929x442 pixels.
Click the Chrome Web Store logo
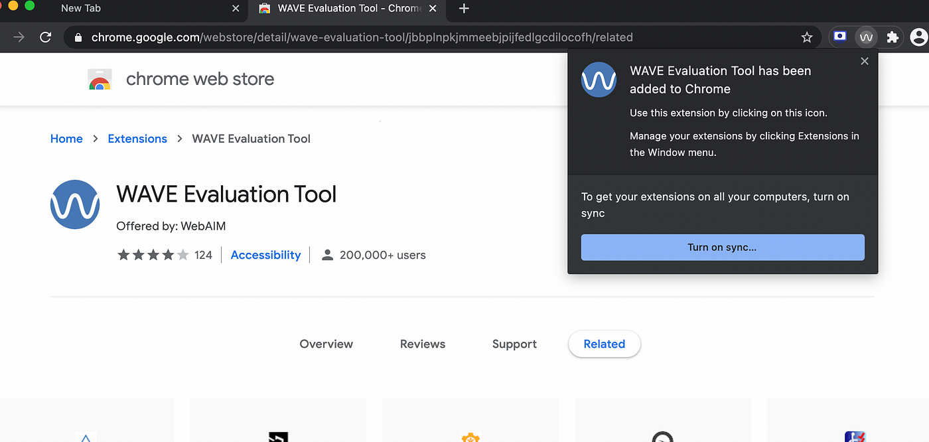click(100, 80)
